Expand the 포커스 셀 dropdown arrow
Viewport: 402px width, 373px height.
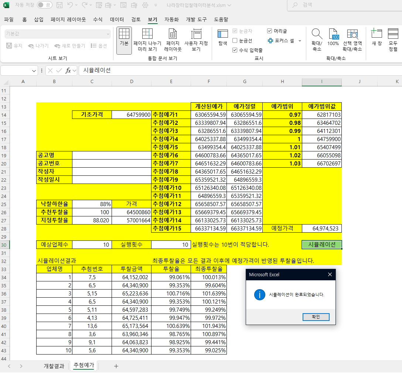click(300, 41)
